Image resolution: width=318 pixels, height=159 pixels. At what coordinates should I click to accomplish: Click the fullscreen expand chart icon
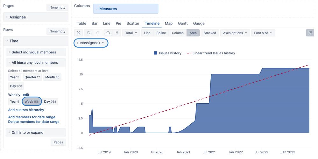(79, 33)
